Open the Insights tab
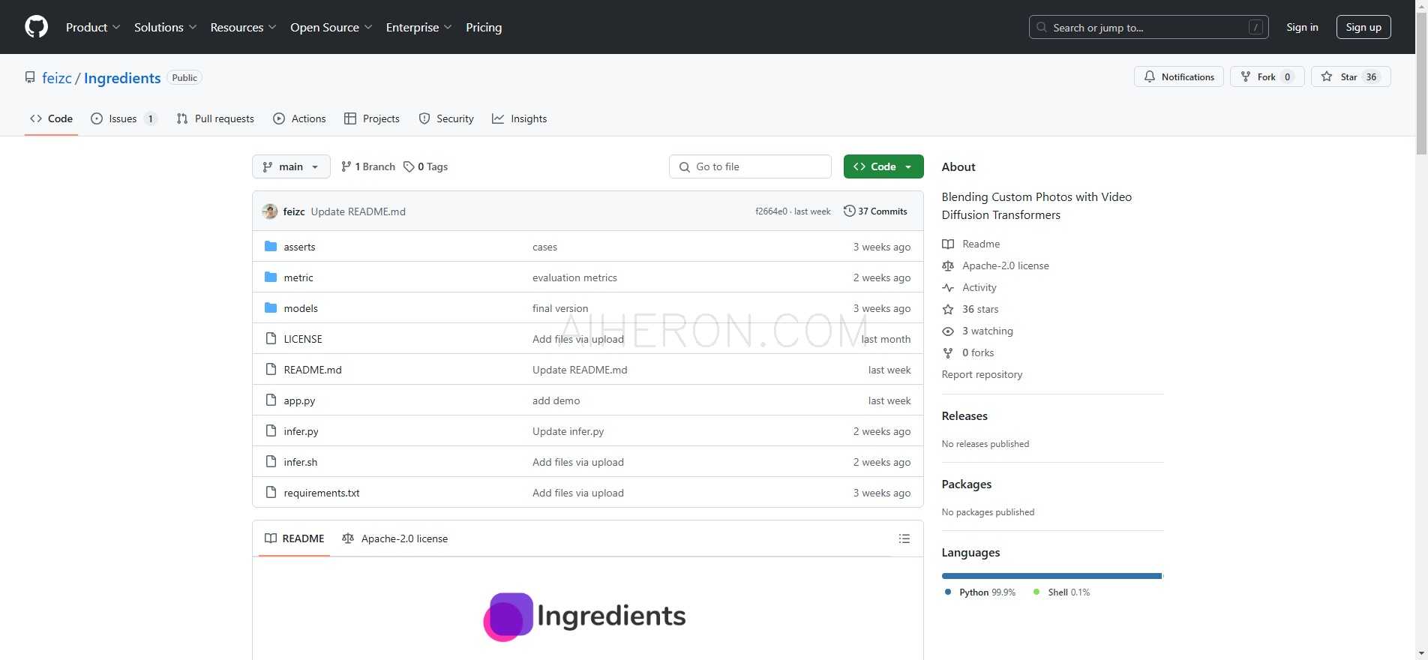The width and height of the screenshot is (1428, 660). 519,118
